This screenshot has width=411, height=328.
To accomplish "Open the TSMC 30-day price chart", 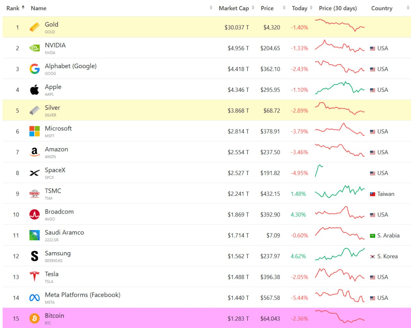I will 340,191.
